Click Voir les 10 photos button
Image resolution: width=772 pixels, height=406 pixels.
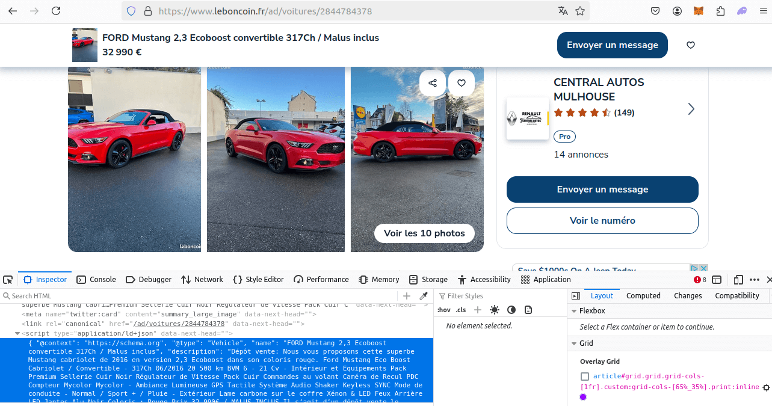coord(424,233)
